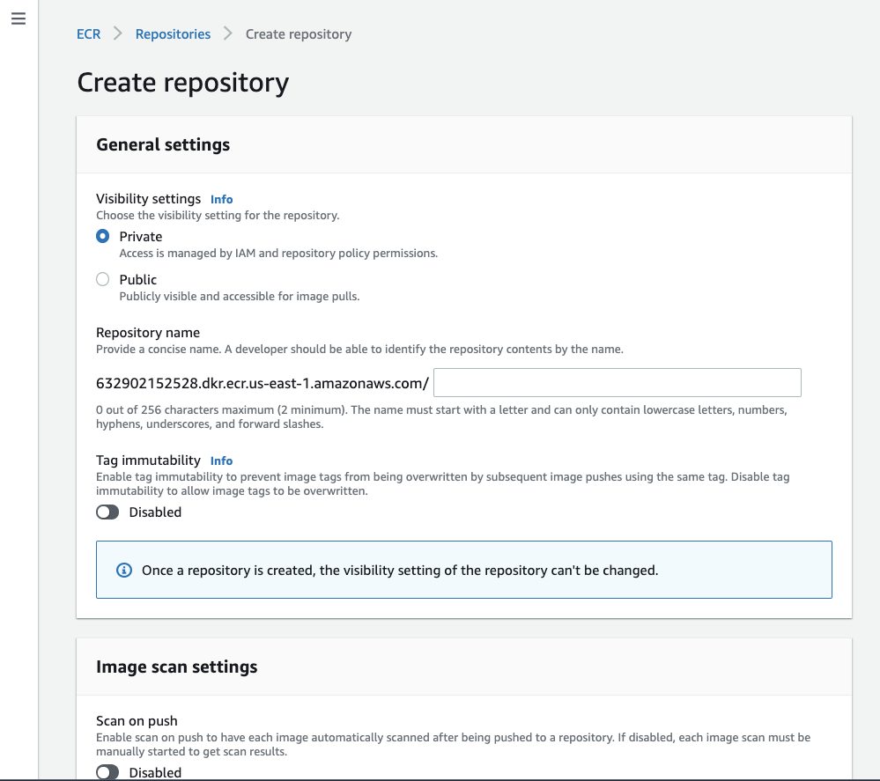
Task: Enable the Tag immutability toggle
Action: click(107, 512)
